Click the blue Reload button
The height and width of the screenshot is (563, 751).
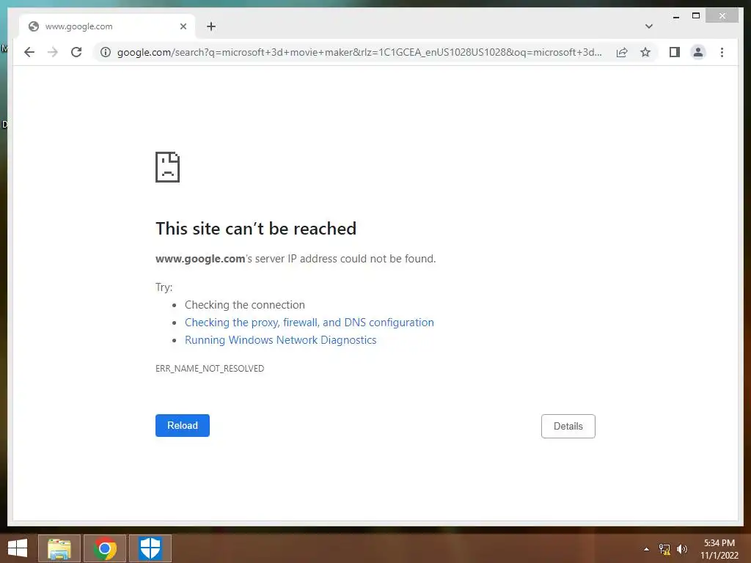click(182, 426)
